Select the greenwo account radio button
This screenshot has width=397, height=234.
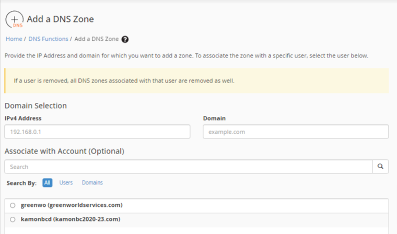pos(13,205)
